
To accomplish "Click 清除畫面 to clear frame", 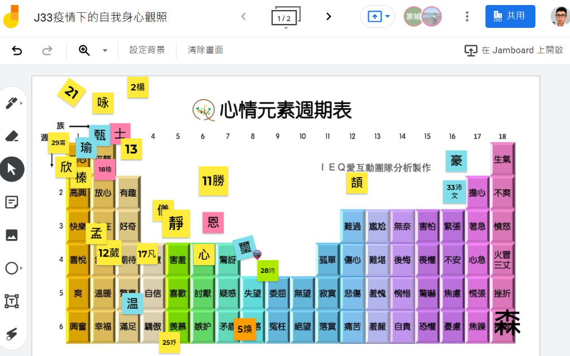I will (205, 50).
